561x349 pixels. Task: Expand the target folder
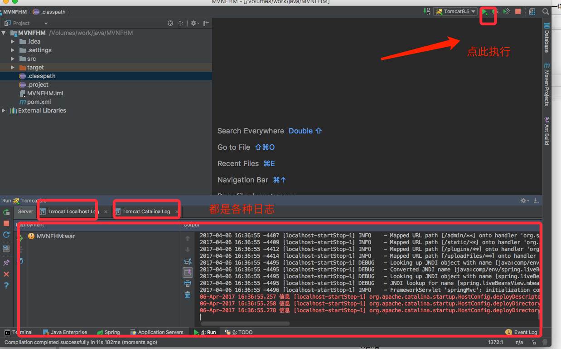(x=13, y=68)
